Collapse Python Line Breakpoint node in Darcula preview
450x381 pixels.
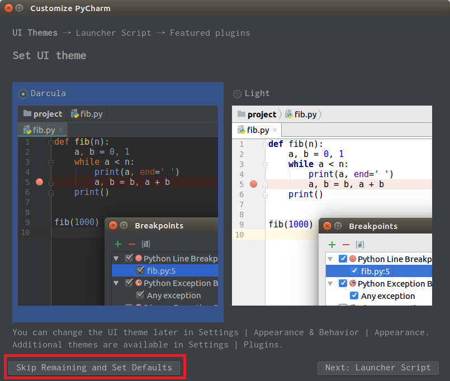[x=116, y=259]
